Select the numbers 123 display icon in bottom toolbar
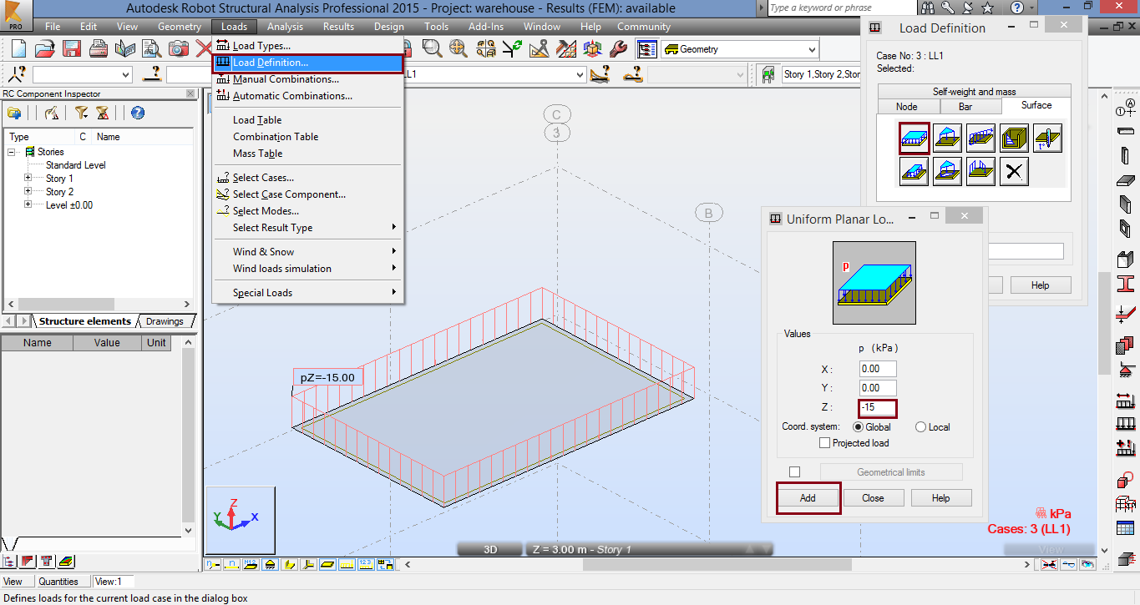Screen dimensions: 1140x605 tap(365, 564)
